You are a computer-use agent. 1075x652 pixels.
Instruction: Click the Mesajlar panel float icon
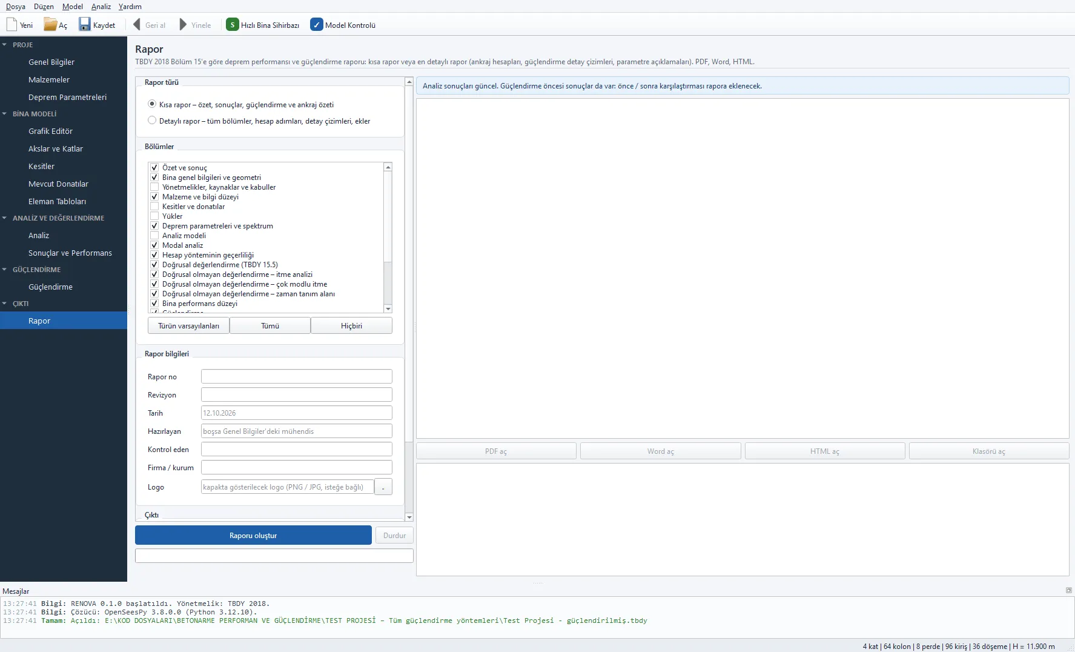1068,590
